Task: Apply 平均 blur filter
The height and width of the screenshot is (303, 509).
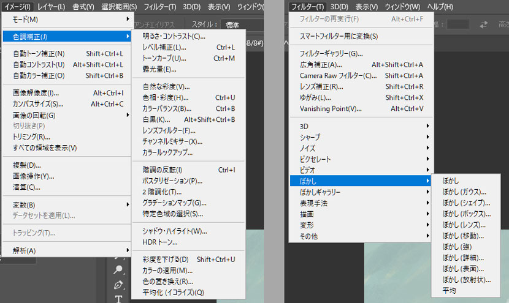Action: point(466,290)
